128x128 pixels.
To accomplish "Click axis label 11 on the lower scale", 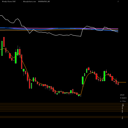I will click(x=123, y=104).
